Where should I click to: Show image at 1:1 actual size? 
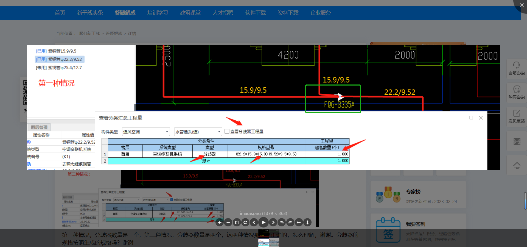[x=237, y=222]
